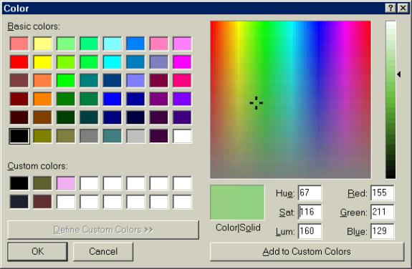412x269 pixels.
Task: Click the "Red:" label text
Action: click(358, 194)
